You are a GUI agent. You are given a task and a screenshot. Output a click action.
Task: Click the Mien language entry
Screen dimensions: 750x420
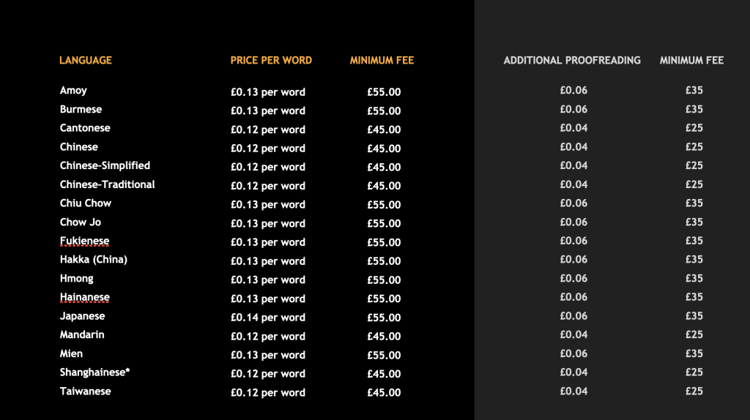(x=71, y=354)
